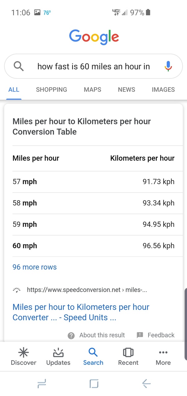Tap the voice search microphone icon

[168, 66]
